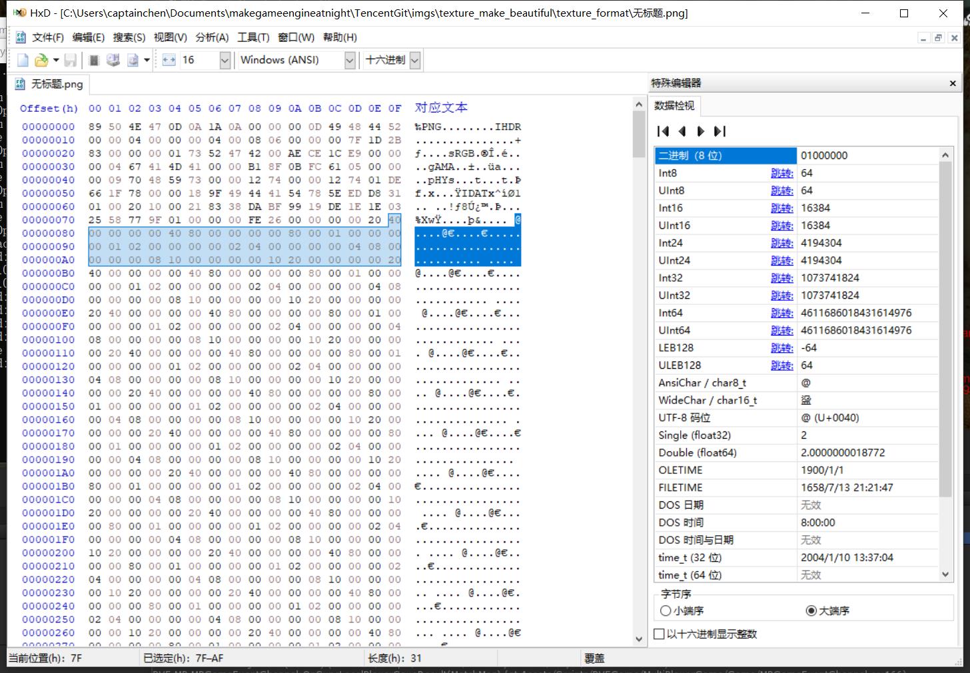Close the 特殊编辑器 panel
The height and width of the screenshot is (673, 970).
pyautogui.click(x=953, y=83)
